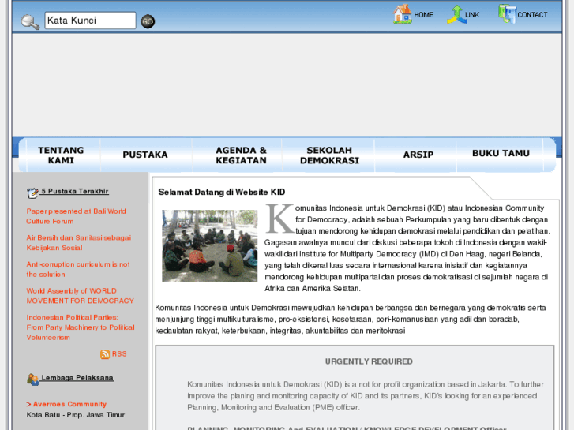Open Air Bersih dan Sanitasi sebagai Kebijakan Sosial
This screenshot has width=574, height=430.
pos(79,243)
